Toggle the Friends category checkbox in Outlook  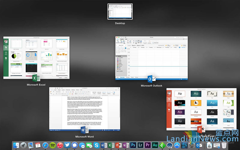coord(118,61)
